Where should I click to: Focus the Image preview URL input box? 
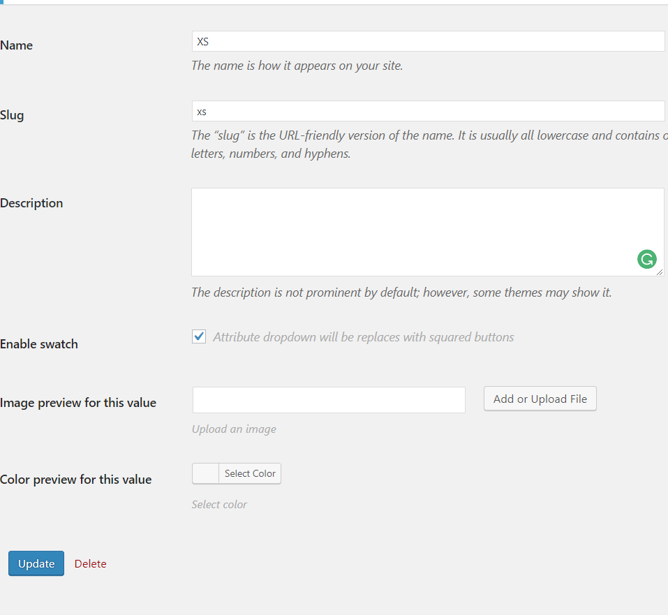[329, 400]
